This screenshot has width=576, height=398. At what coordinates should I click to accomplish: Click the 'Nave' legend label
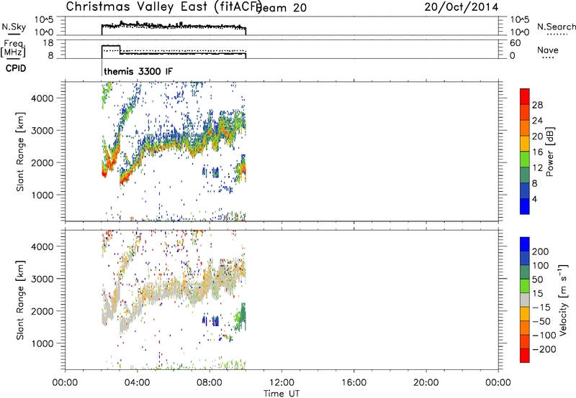click(x=548, y=50)
